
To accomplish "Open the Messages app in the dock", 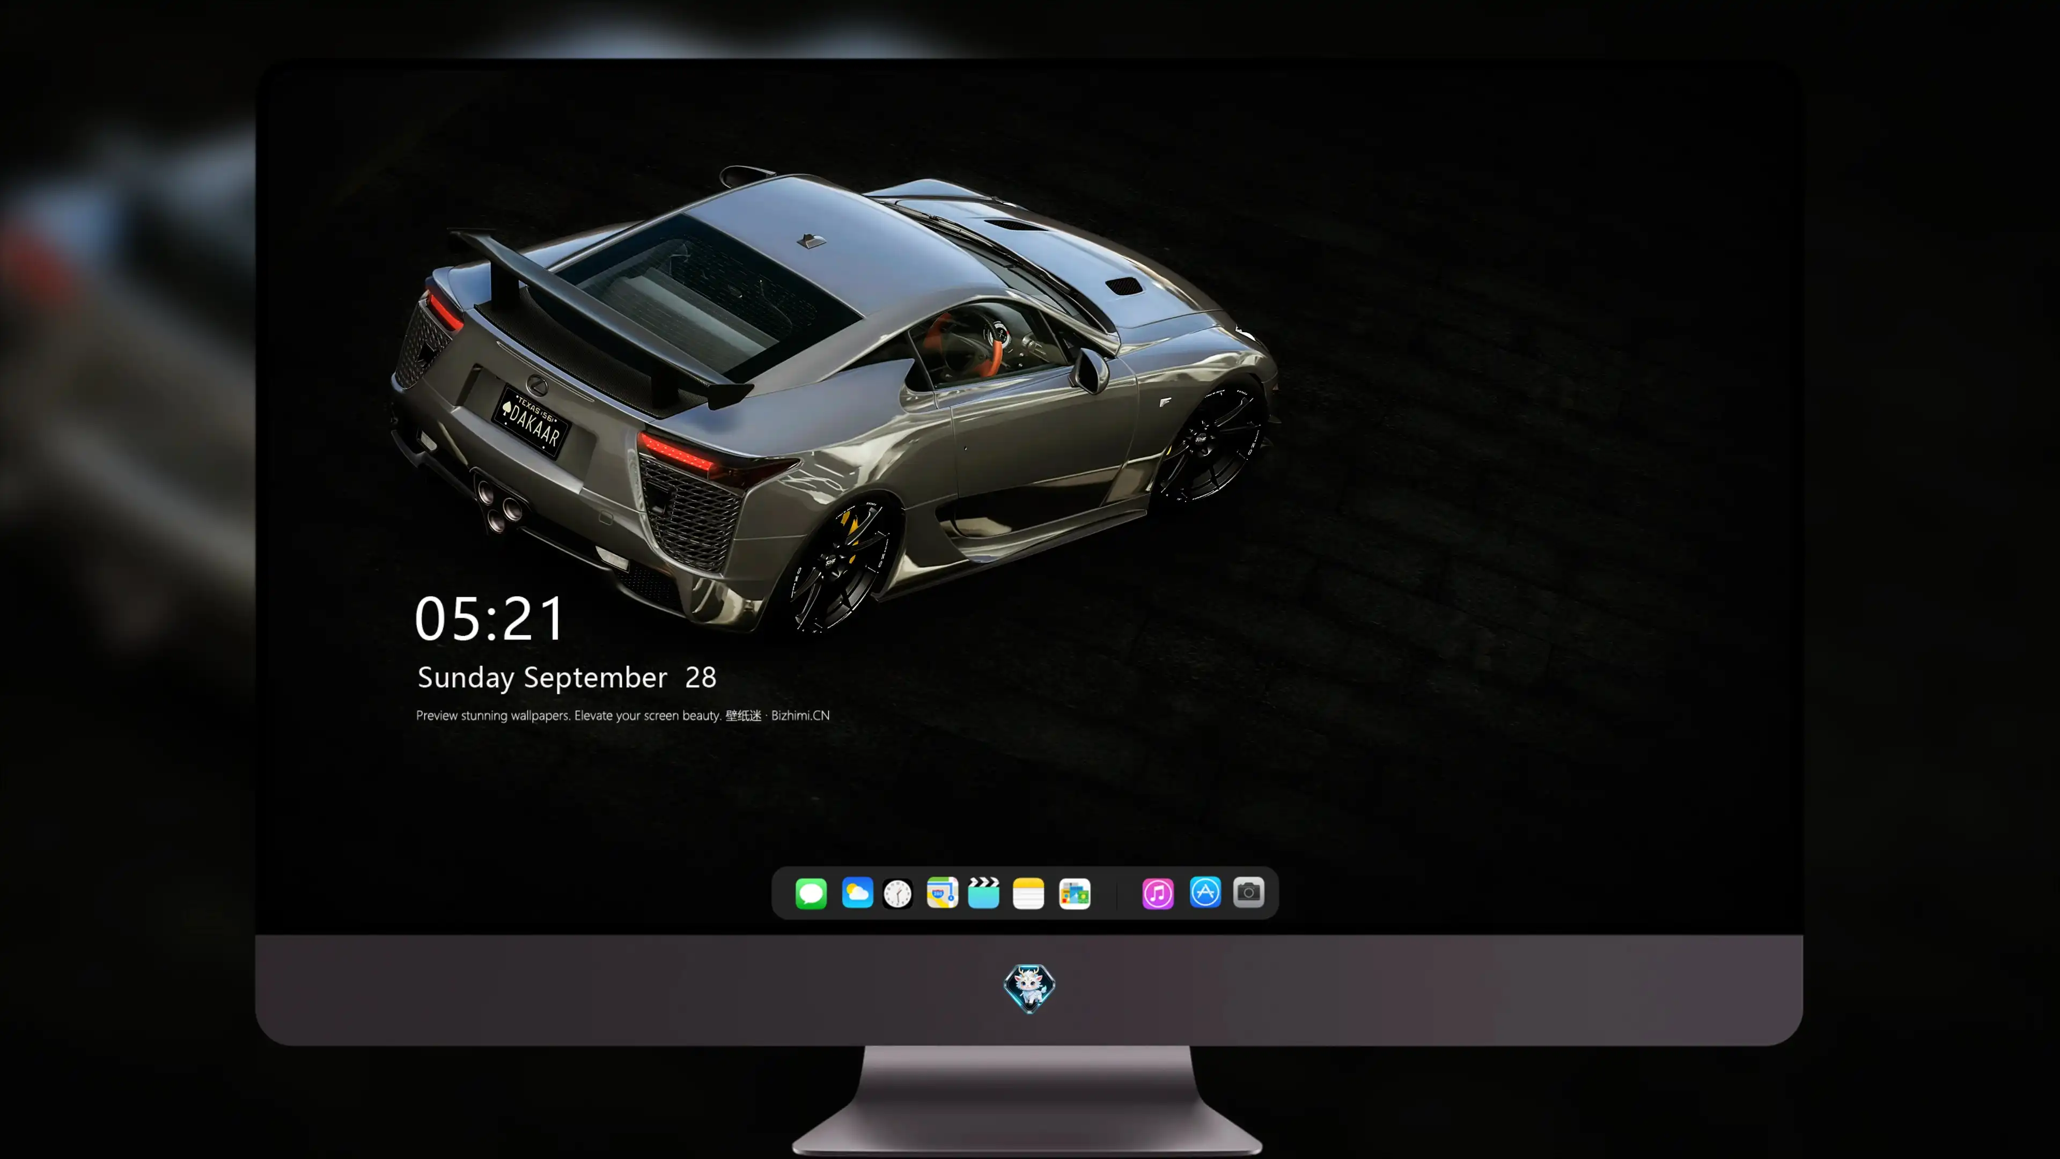I will coord(811,893).
